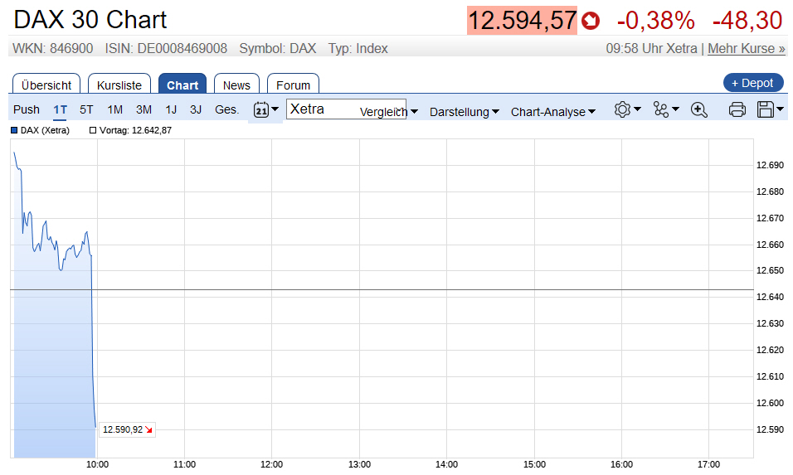Click the ISIN DE0008469008 text
This screenshot has height=475, width=793.
coord(166,49)
